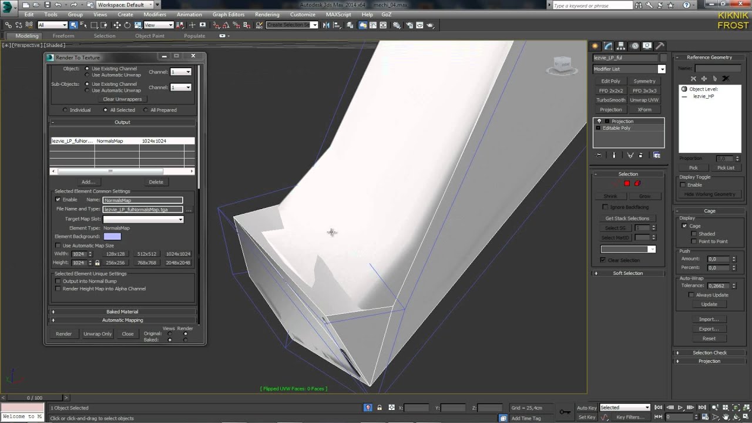752x423 pixels.
Task: Toggle the Enable checkbox for selected element
Action: tap(58, 200)
